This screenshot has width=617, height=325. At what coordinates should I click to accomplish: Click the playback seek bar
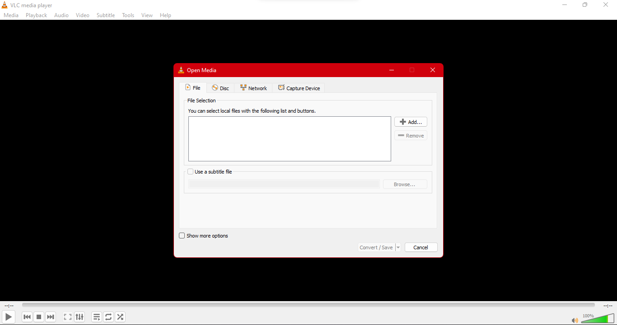(x=308, y=305)
